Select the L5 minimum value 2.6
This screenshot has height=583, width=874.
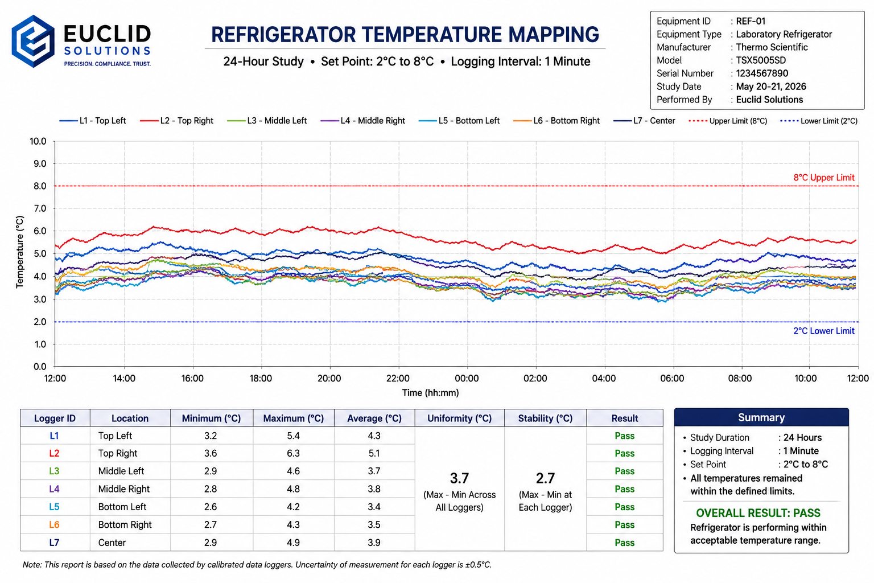point(211,507)
